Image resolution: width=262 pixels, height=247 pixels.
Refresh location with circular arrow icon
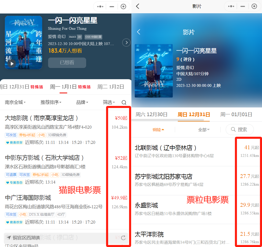point(123,238)
